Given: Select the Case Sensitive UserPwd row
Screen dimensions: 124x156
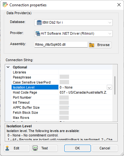Looking at the screenshot, I should click(62, 82).
